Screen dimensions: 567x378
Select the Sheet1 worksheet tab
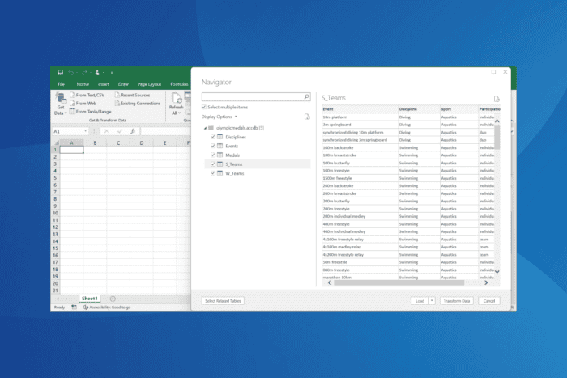pyautogui.click(x=90, y=299)
